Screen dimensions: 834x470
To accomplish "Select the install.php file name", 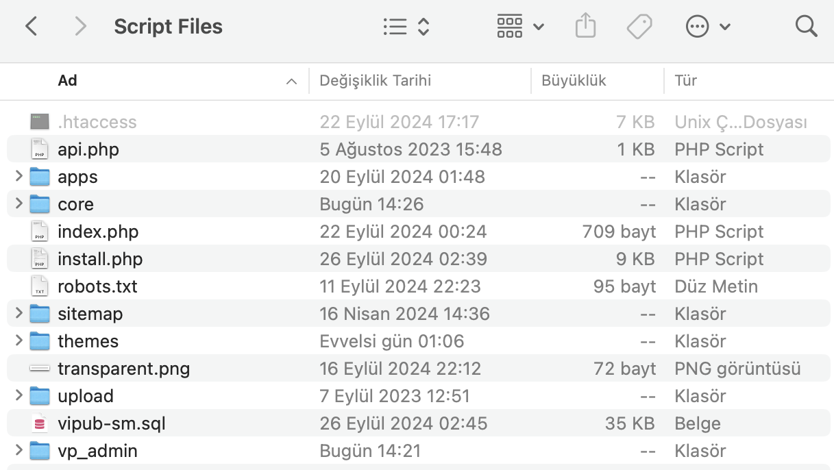I will point(100,259).
